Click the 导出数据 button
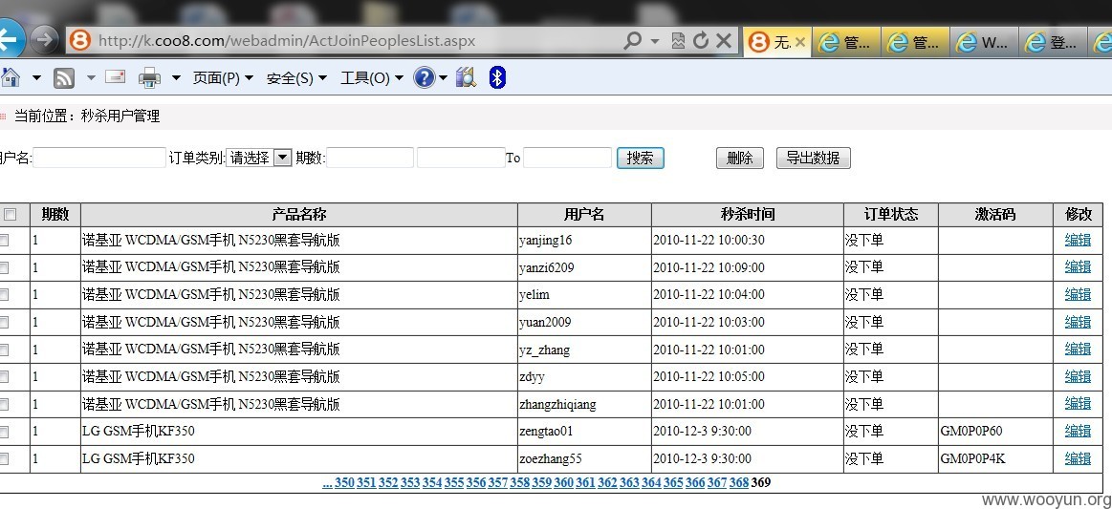The height and width of the screenshot is (509, 1112). (814, 158)
